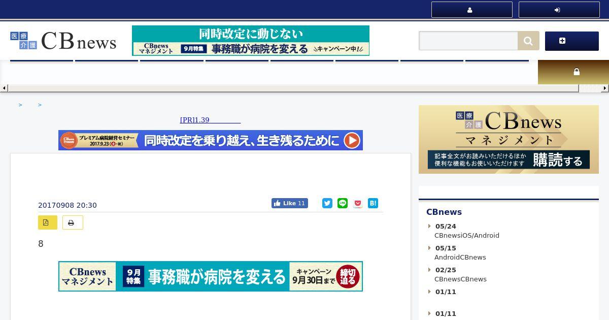Open the CBnews logo homepage
Viewport: 609px width, 320px height.
tap(63, 41)
